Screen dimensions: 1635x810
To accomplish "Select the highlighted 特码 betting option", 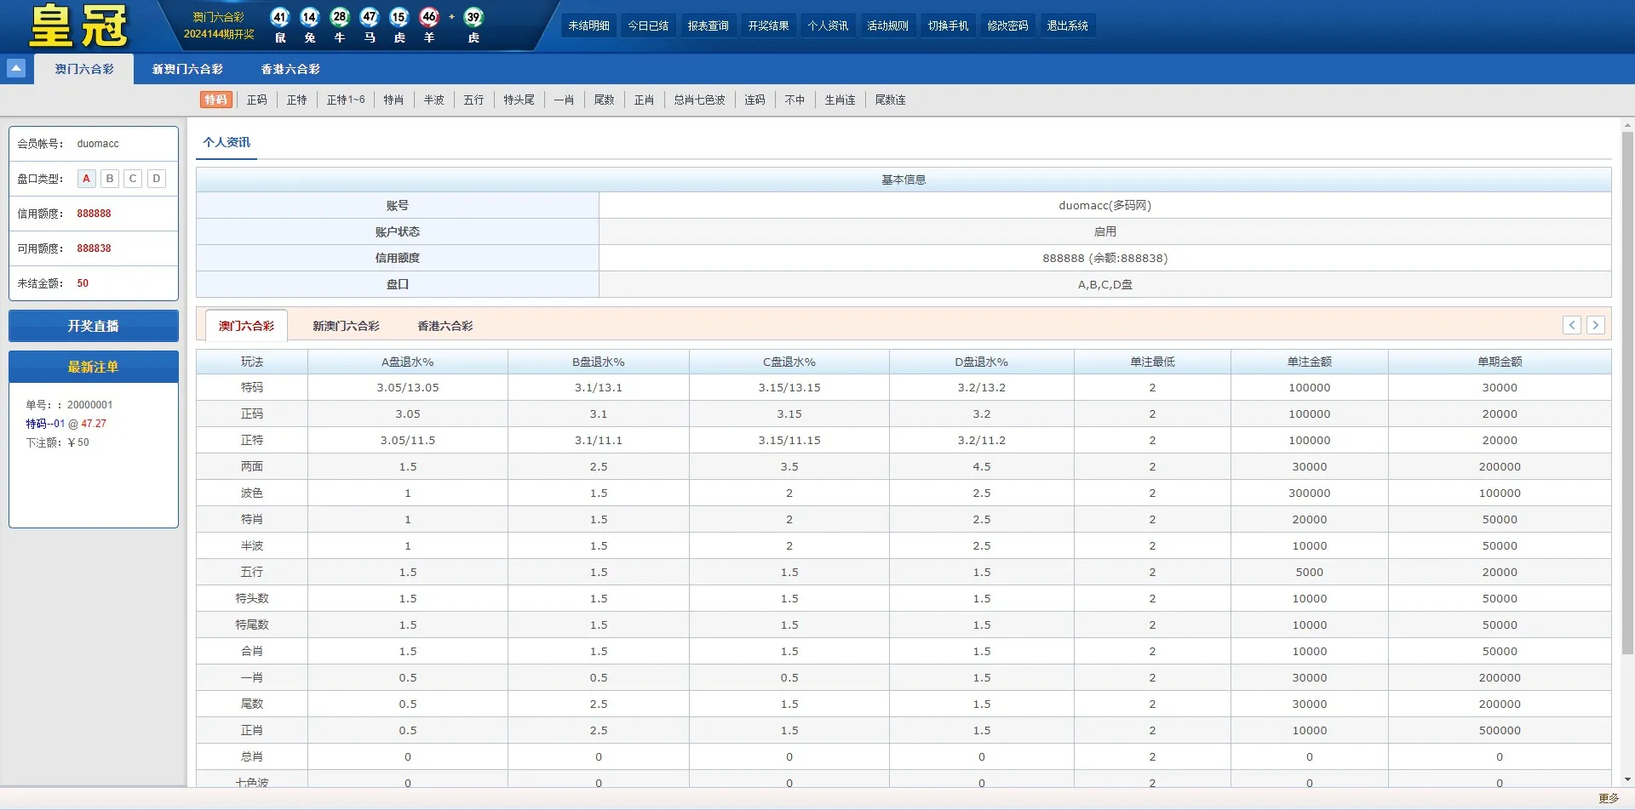I will coord(215,100).
